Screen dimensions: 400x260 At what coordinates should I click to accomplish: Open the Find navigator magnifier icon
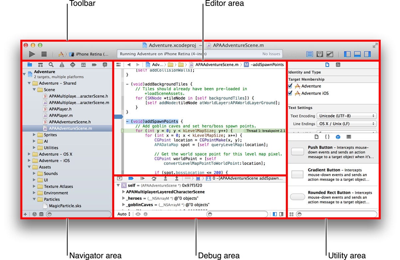tap(51, 65)
